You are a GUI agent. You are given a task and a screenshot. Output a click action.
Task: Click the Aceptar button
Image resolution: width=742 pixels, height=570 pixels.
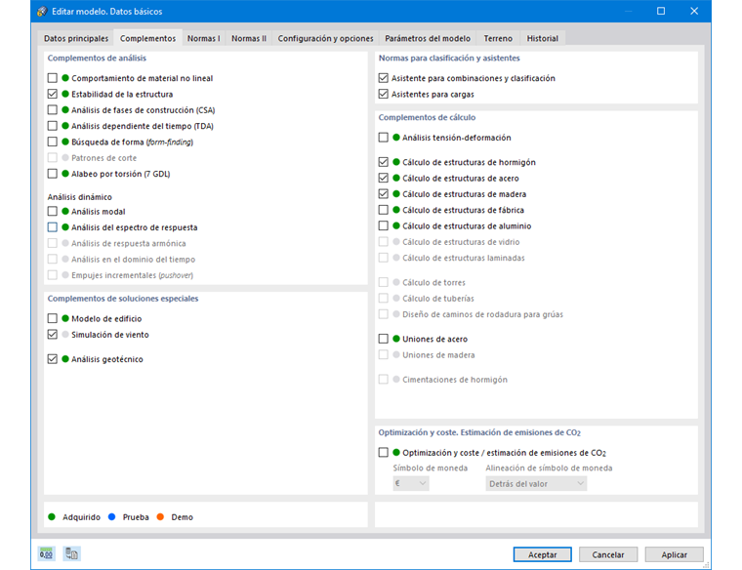[x=542, y=554]
